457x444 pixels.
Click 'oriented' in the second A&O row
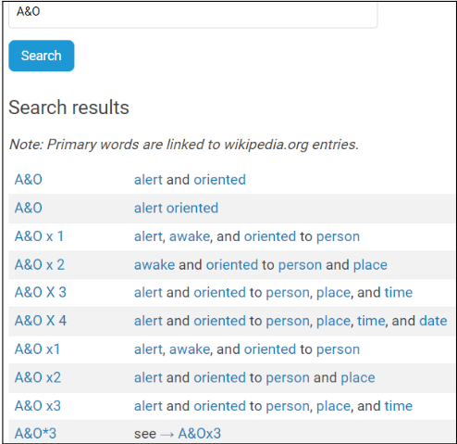[192, 208]
